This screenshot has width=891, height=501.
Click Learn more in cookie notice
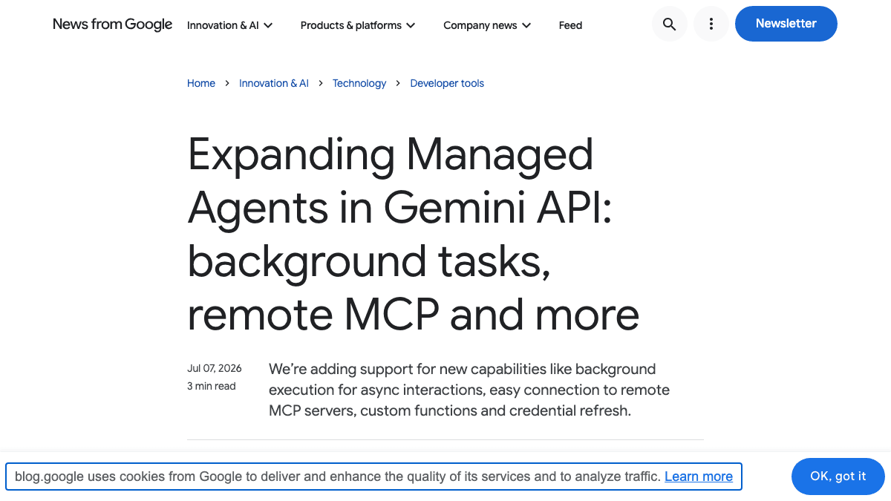coord(699,477)
